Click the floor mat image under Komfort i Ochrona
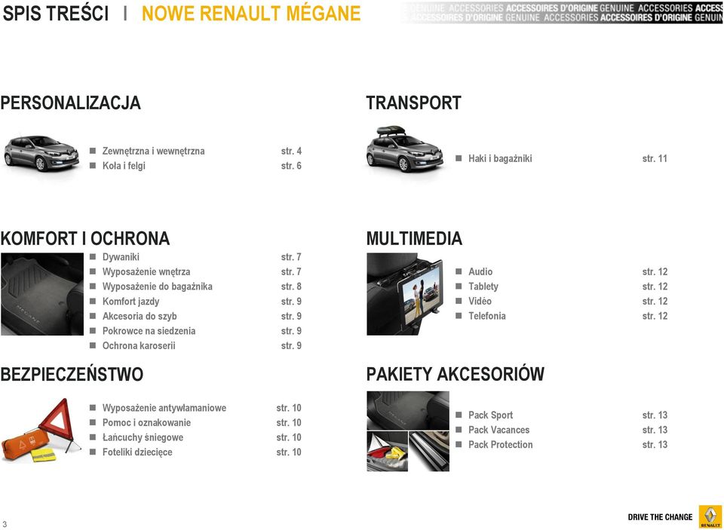724x530 pixels. pos(42,294)
